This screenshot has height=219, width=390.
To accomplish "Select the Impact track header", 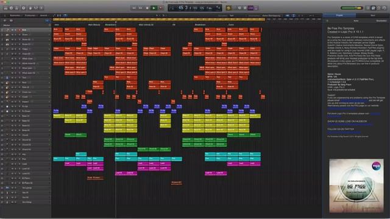I will pyautogui.click(x=26, y=102).
